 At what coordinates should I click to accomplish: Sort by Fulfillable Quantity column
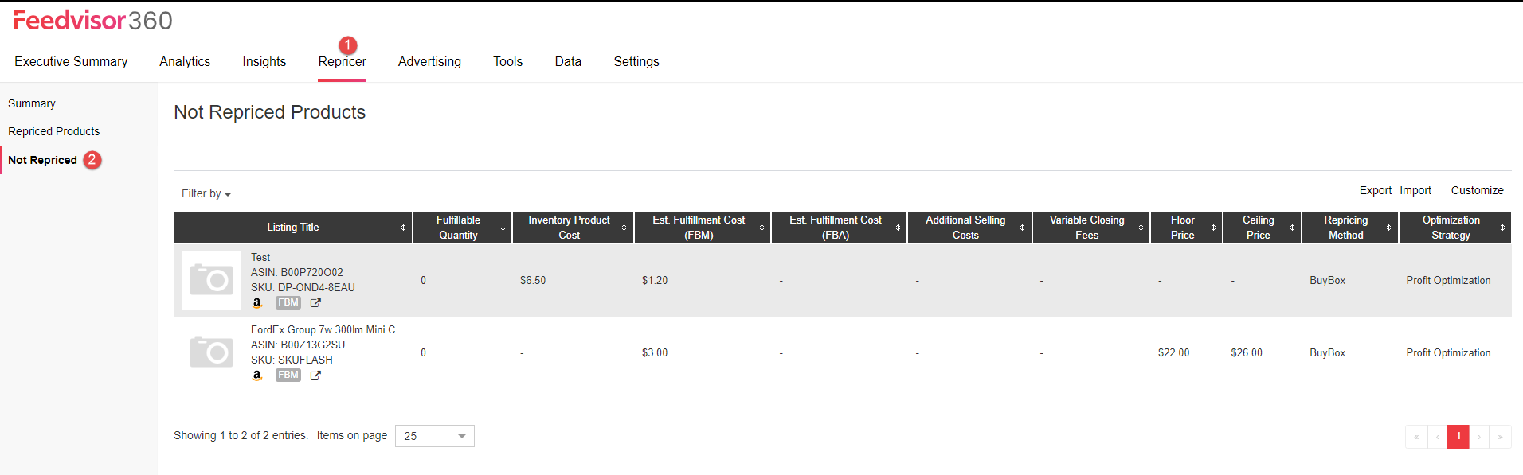point(503,228)
